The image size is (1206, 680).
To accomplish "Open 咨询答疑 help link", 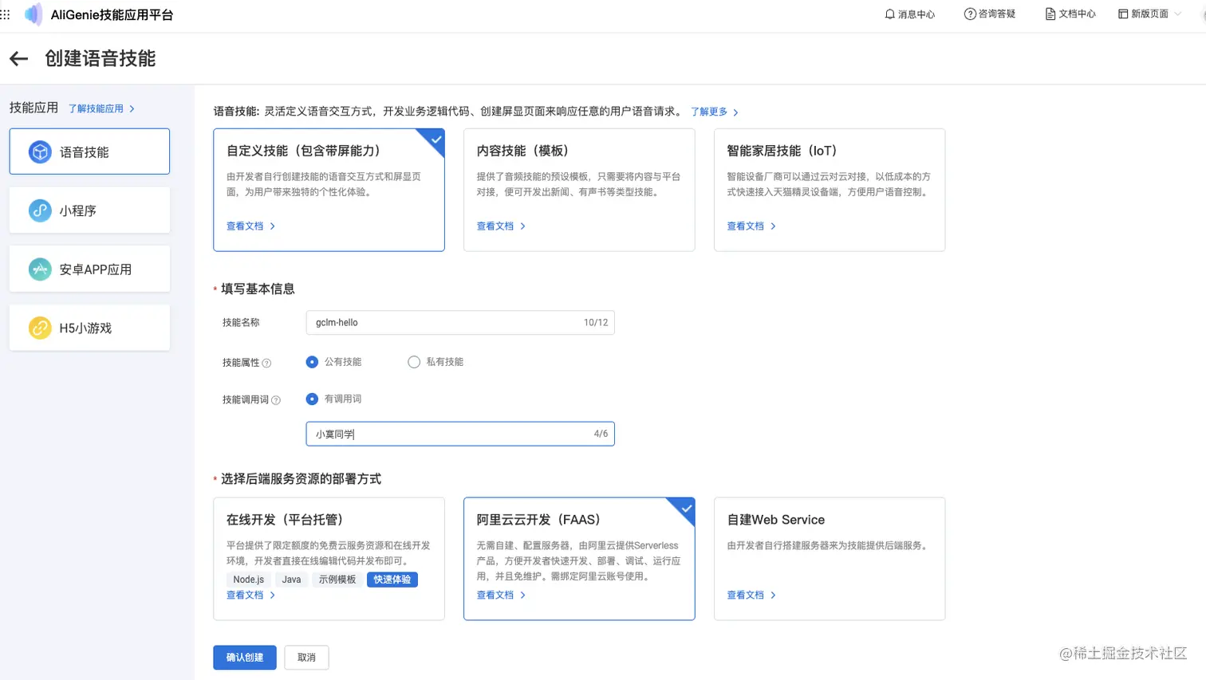I will click(990, 14).
